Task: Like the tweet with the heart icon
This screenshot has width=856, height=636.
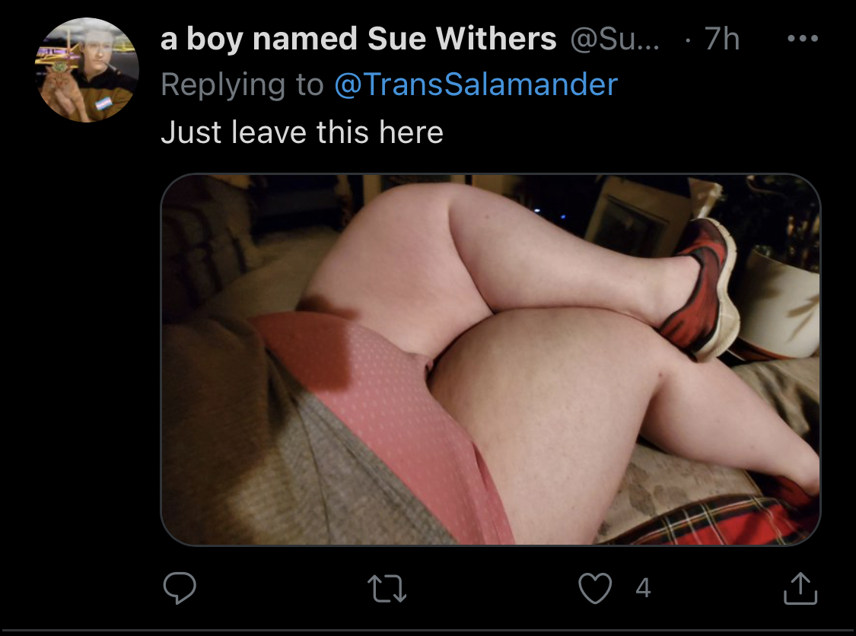Action: [x=594, y=588]
